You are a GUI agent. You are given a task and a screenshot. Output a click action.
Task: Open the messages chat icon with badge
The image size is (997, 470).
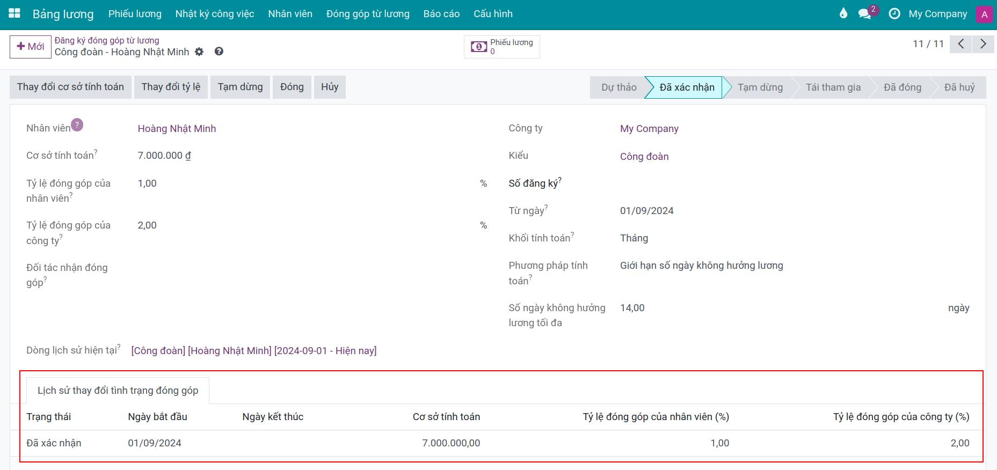click(865, 14)
